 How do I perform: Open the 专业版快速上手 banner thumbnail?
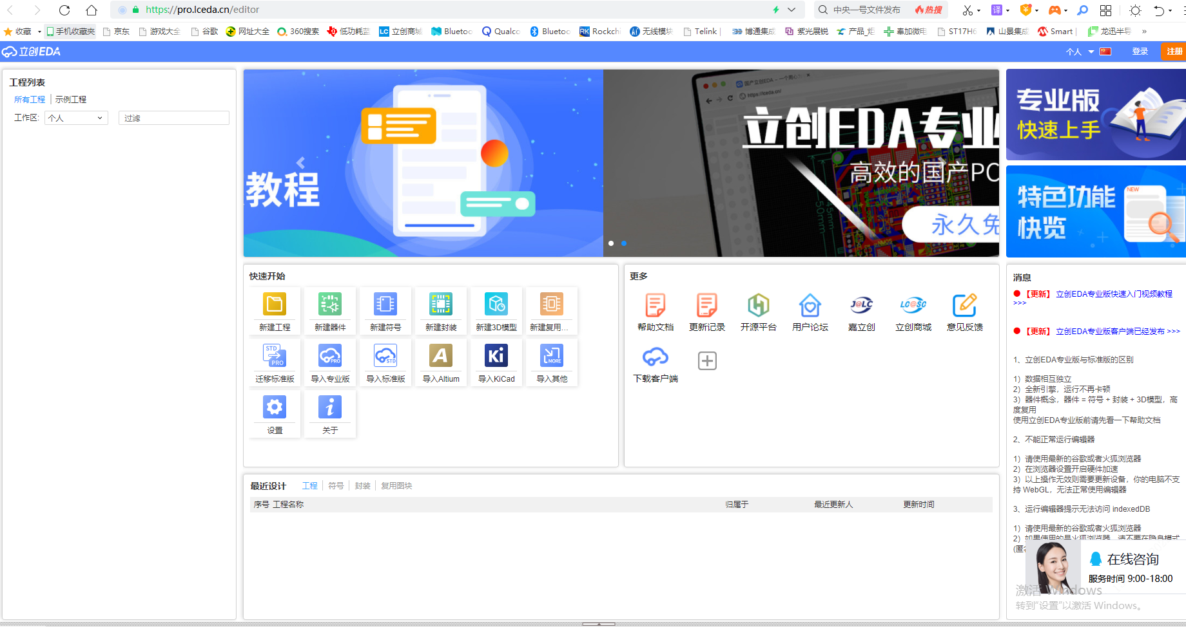click(1096, 115)
